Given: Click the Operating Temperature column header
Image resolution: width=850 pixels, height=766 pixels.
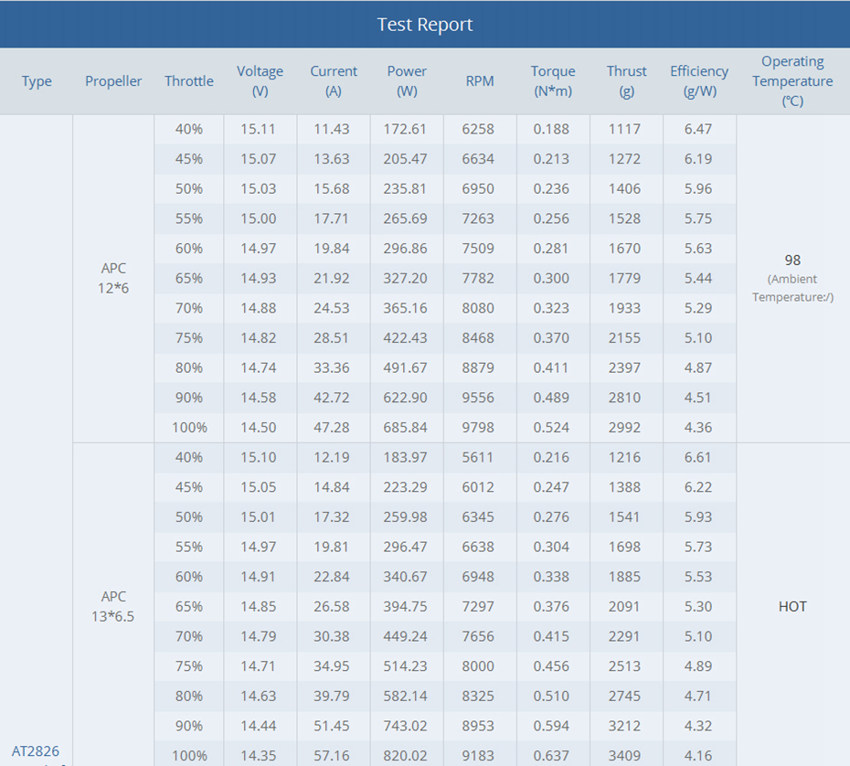Looking at the screenshot, I should pyautogui.click(x=792, y=81).
